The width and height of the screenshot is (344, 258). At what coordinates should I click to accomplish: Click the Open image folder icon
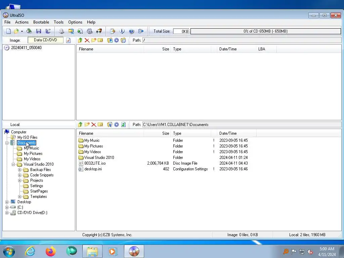pos(16,31)
